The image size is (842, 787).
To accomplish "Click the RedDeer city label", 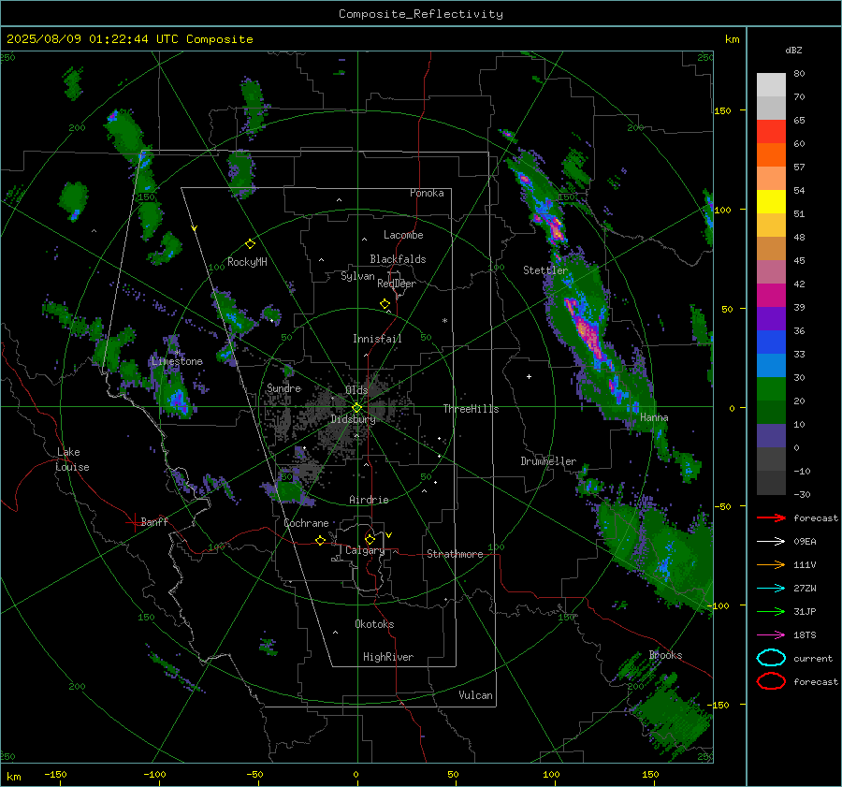I will click(x=397, y=284).
